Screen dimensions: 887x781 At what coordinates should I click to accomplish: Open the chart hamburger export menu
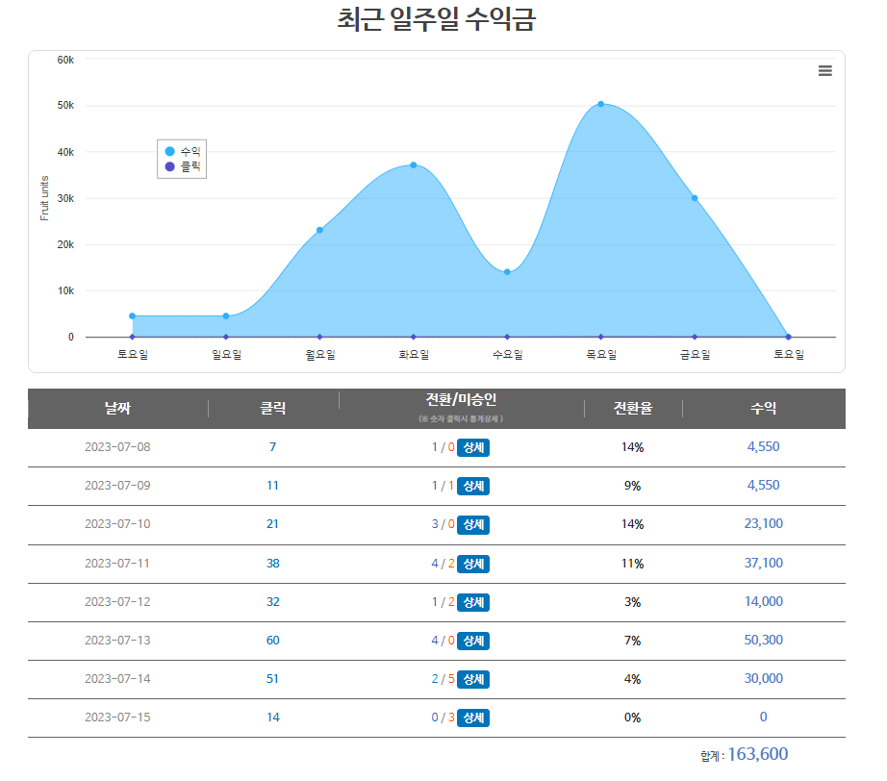tap(824, 70)
